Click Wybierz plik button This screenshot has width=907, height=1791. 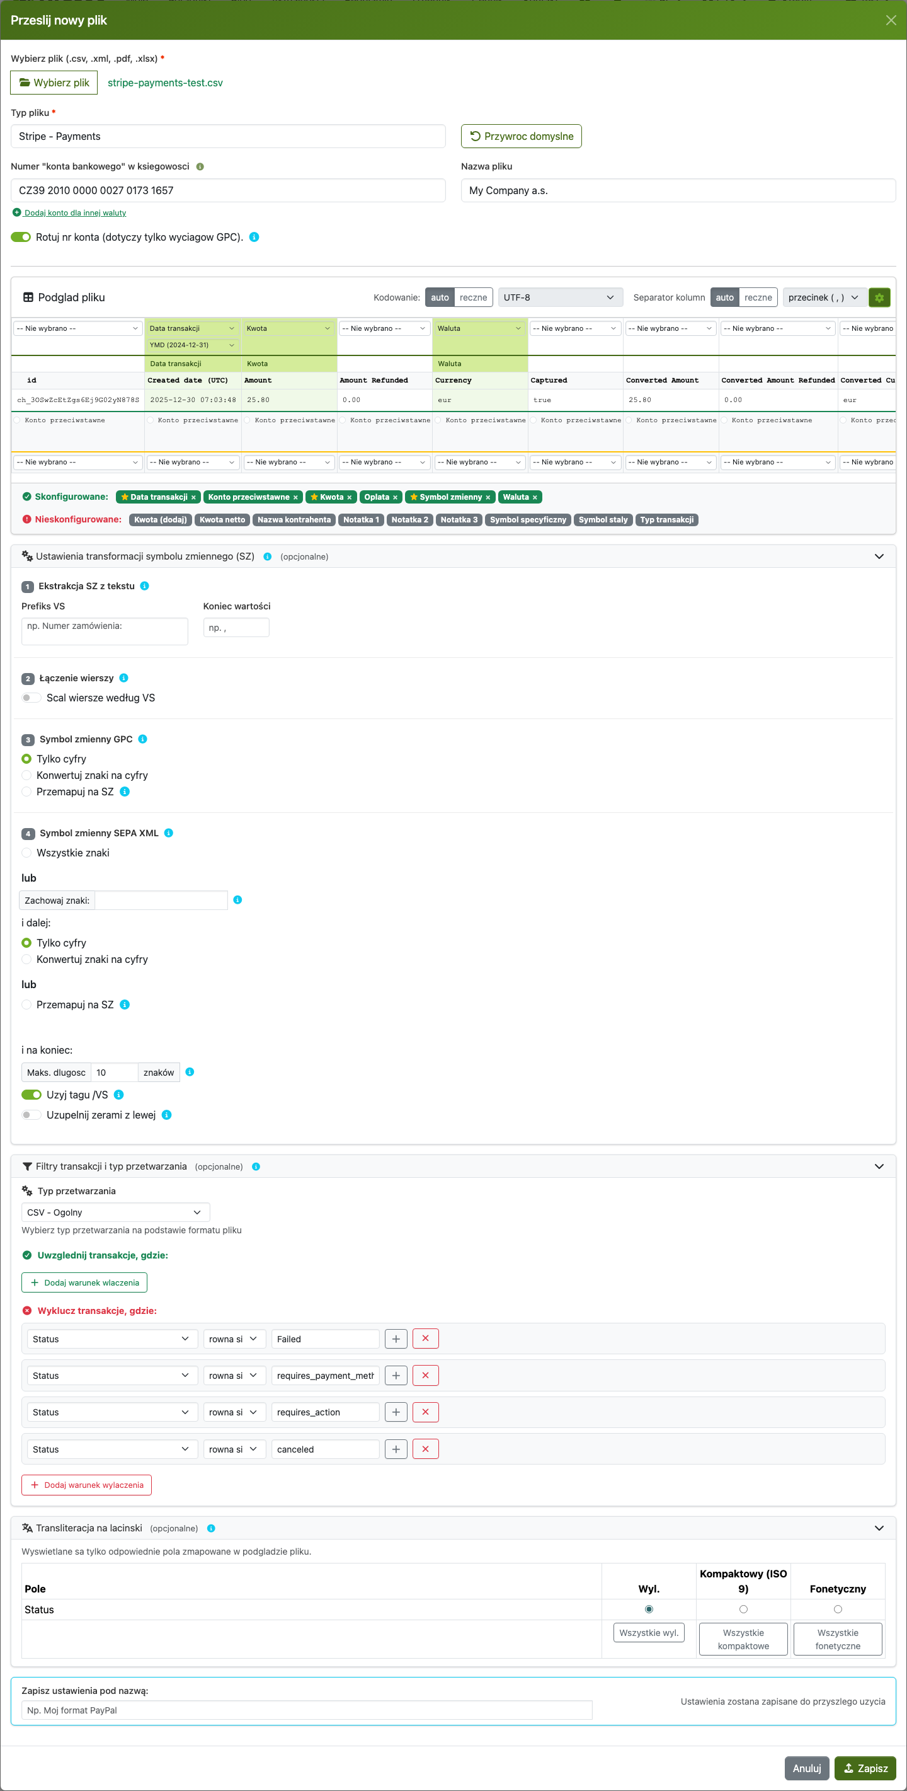[x=54, y=83]
